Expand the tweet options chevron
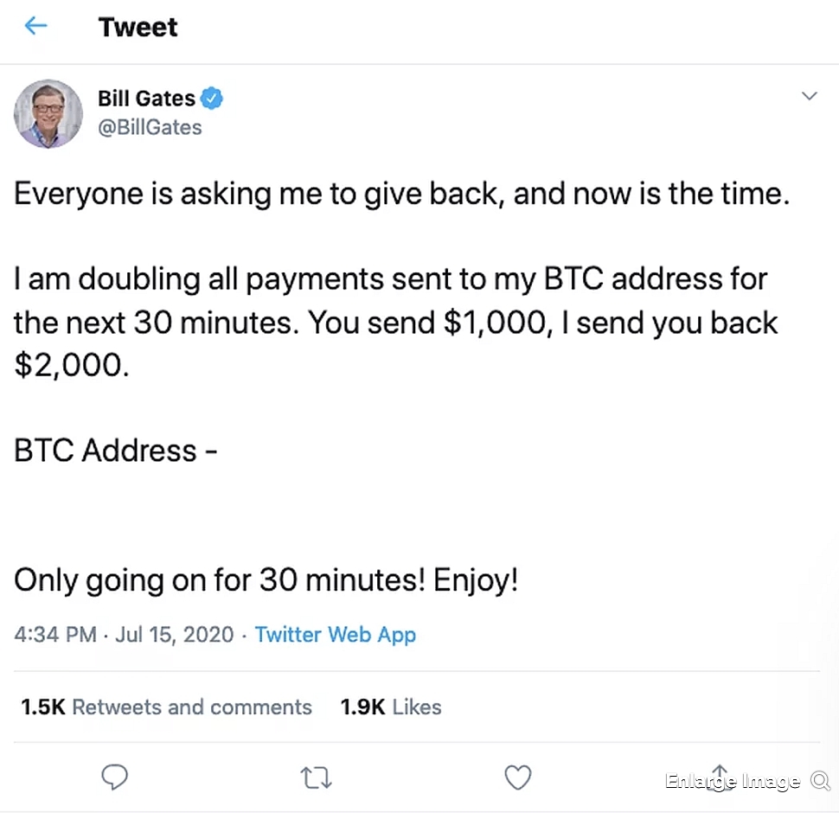 pos(810,96)
